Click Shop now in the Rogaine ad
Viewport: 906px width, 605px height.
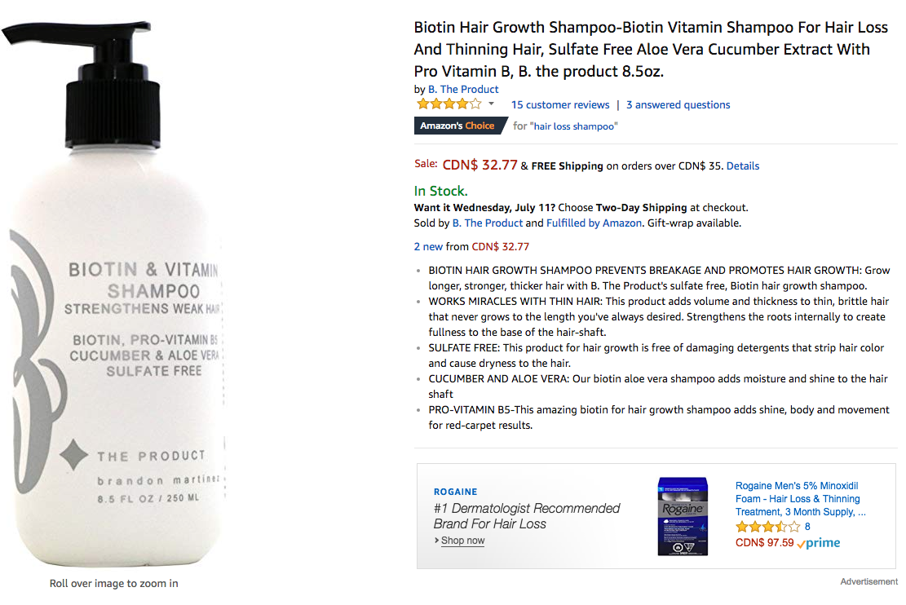point(462,541)
